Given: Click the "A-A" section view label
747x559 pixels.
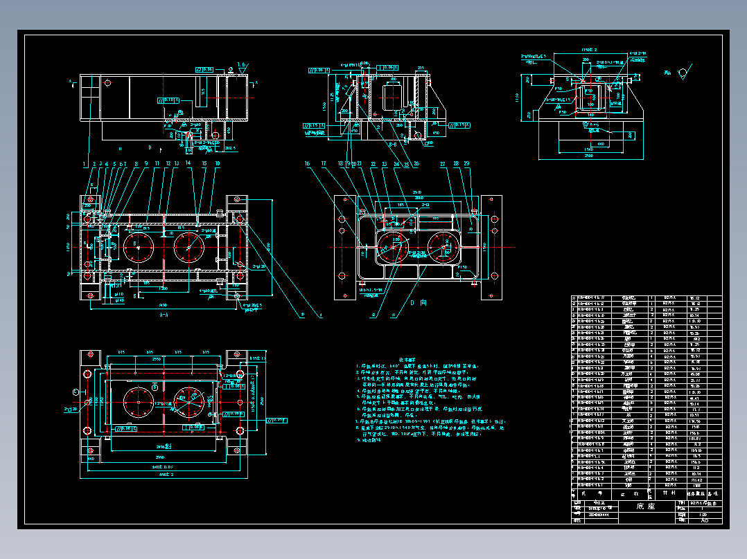Looking at the screenshot, I should pos(164,315).
